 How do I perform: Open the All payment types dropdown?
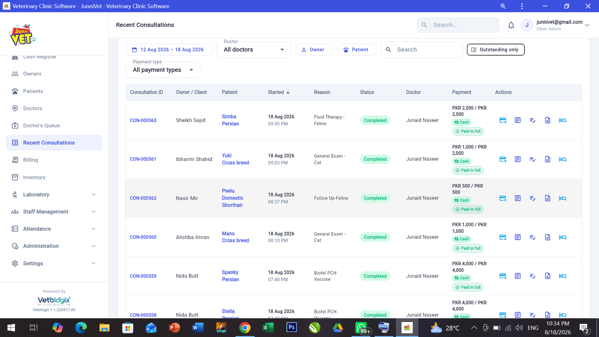(x=163, y=70)
